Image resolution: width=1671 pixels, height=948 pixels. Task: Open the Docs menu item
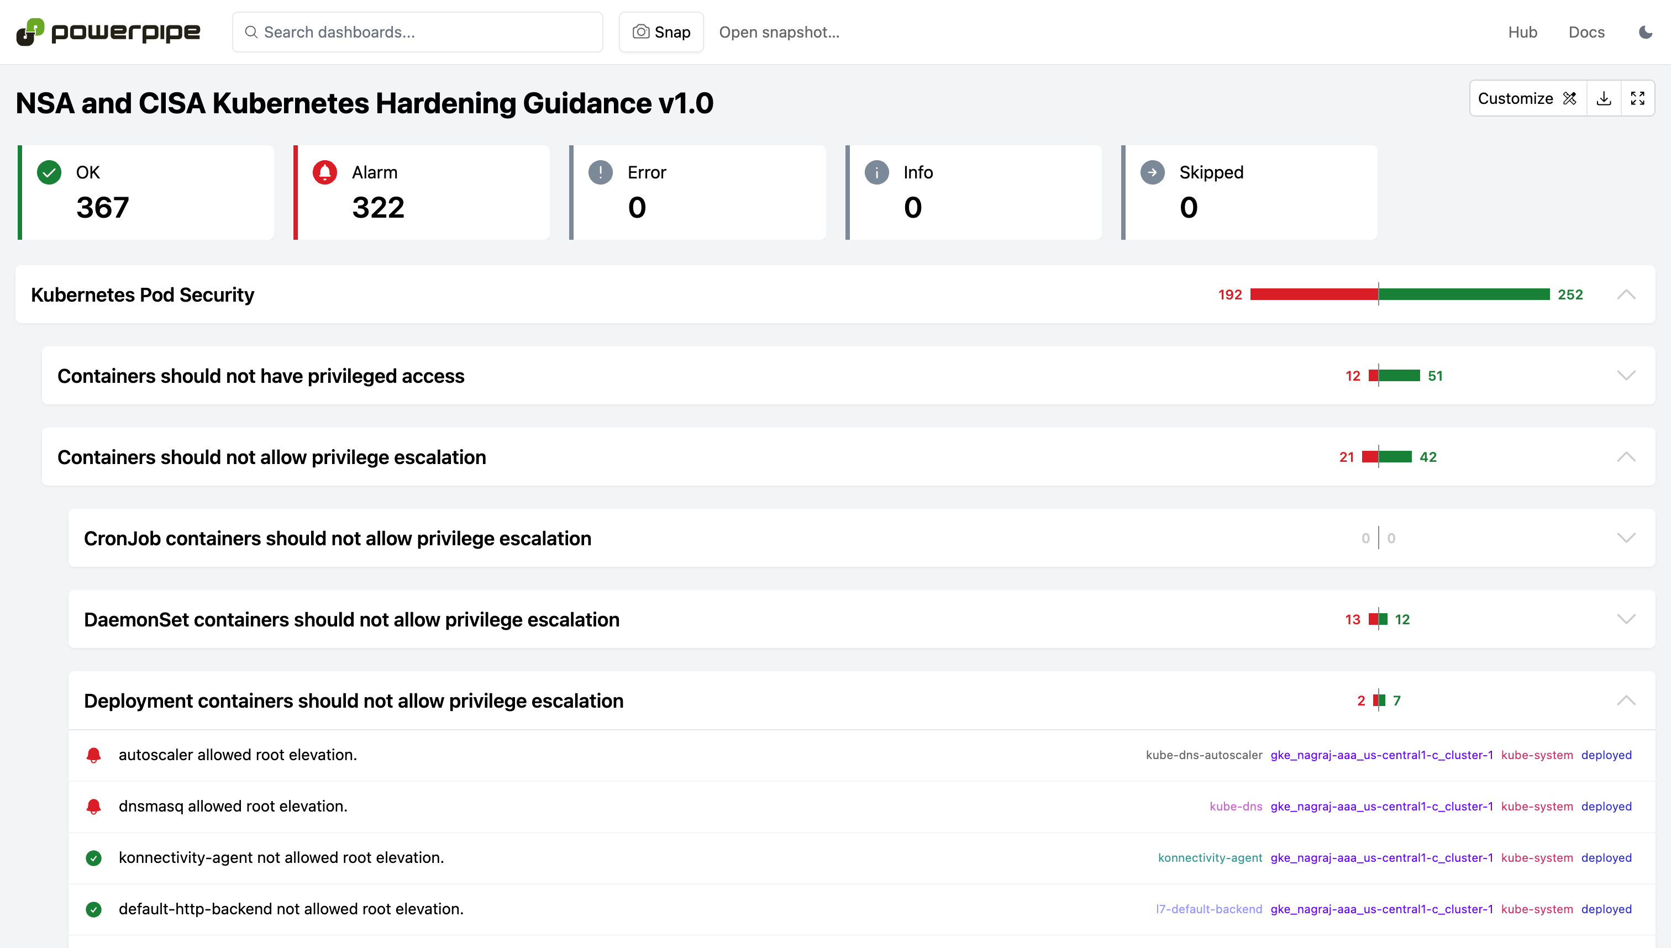click(1586, 32)
